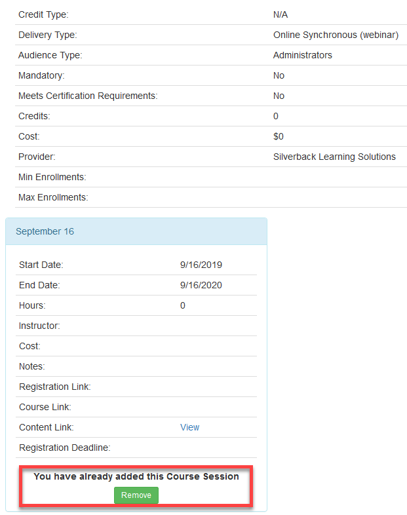Select the End Date value 9/16/2020
This screenshot has width=407, height=515.
click(x=201, y=285)
